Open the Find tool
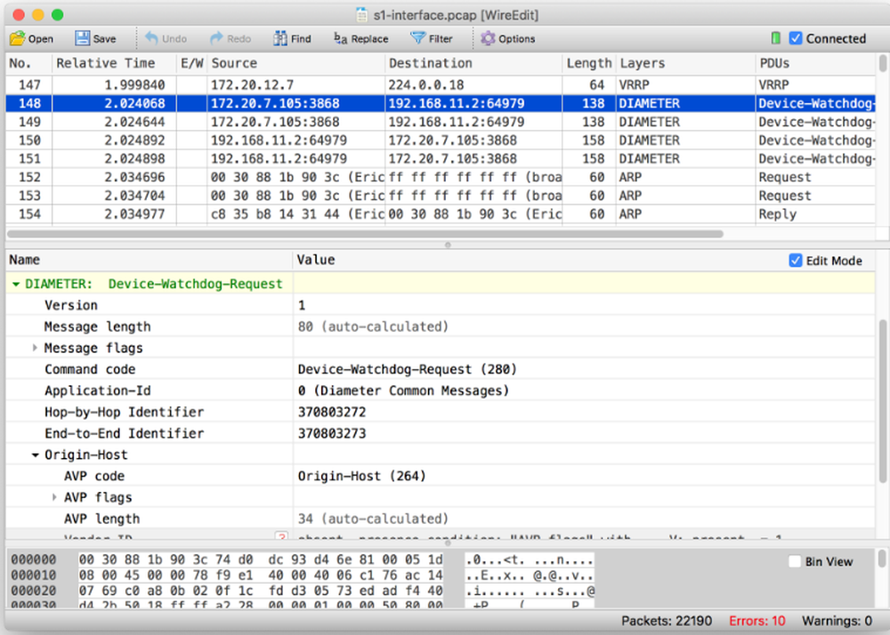Screen dimensions: 890x635 292,38
